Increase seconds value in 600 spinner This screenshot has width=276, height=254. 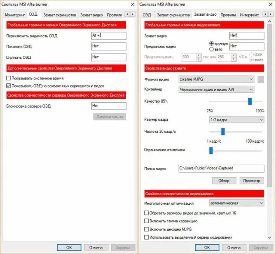click(199, 55)
